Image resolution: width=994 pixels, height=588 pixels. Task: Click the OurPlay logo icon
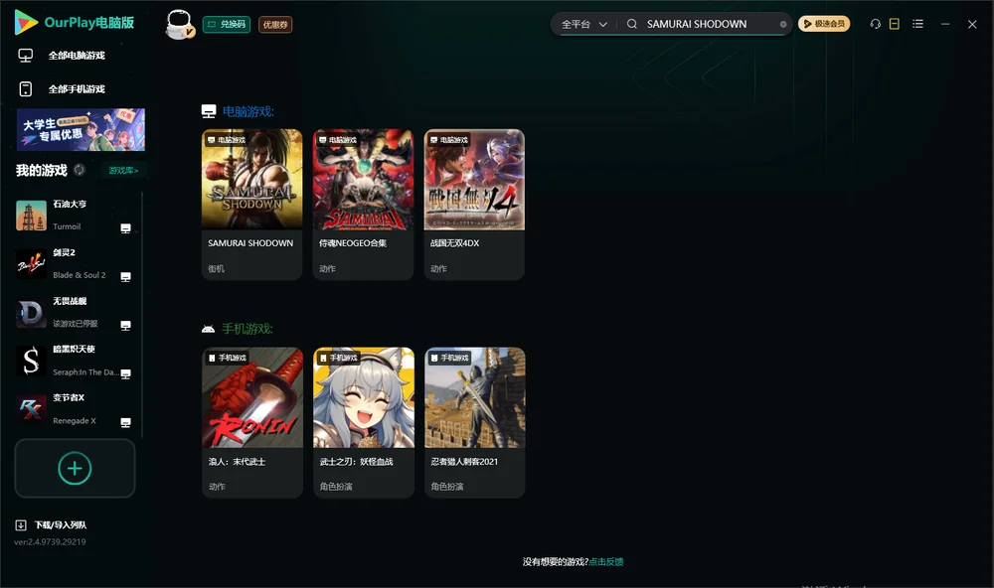point(26,22)
